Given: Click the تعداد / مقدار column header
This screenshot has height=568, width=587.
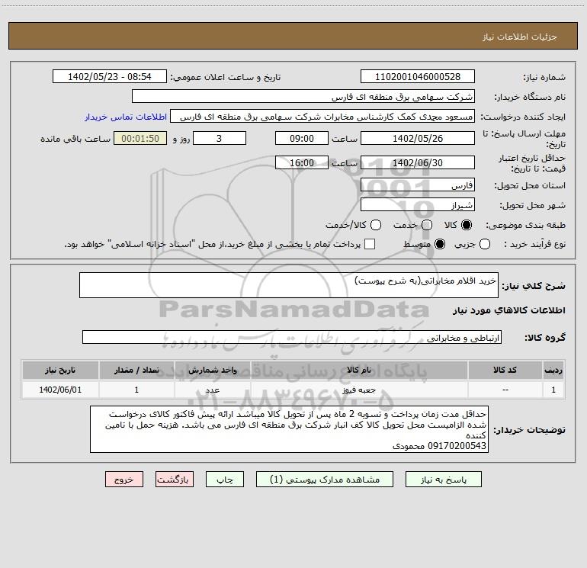Looking at the screenshot, I should pos(136,370).
